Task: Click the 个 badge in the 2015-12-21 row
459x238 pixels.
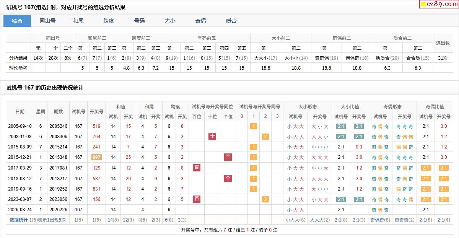Action: 228,157
